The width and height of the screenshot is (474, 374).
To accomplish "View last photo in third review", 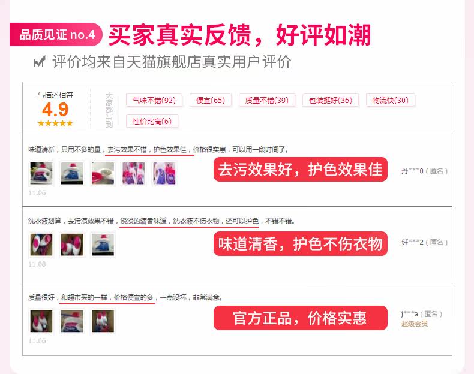I will pyautogui.click(x=103, y=321).
